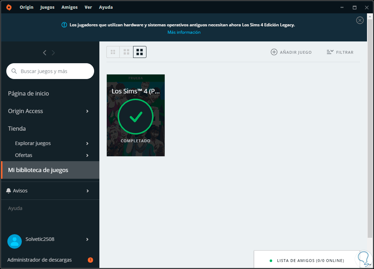Dismiss the Sims 4 Legacy notification banner
The width and height of the screenshot is (374, 269).
[360, 20]
